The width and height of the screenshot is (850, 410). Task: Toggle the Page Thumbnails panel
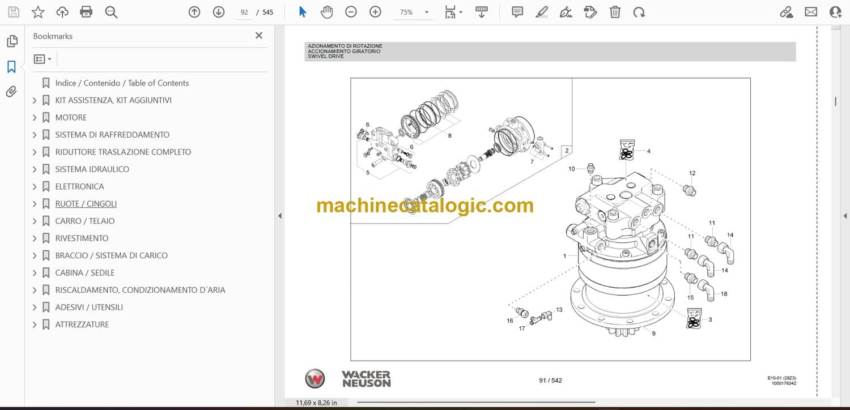[11, 41]
